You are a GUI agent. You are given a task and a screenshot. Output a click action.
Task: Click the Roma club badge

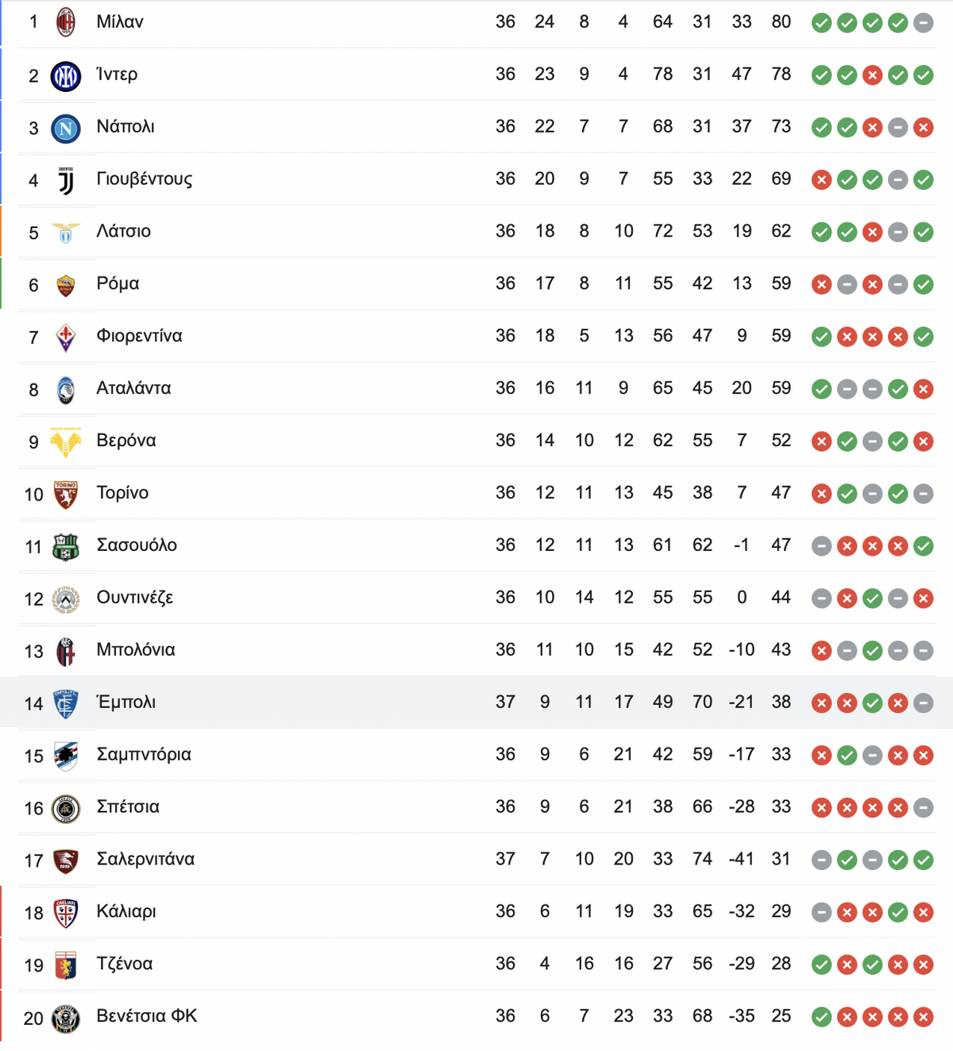pyautogui.click(x=66, y=285)
